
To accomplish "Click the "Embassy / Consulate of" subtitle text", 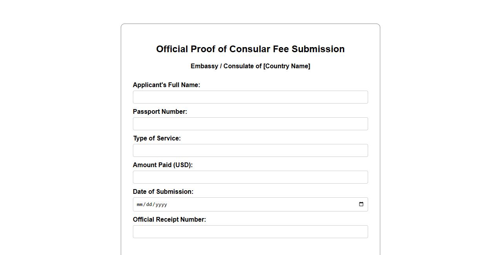I will [x=226, y=66].
